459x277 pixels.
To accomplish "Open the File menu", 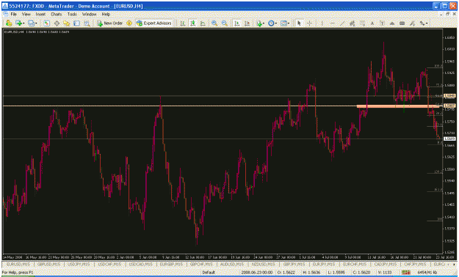I will 13,14.
